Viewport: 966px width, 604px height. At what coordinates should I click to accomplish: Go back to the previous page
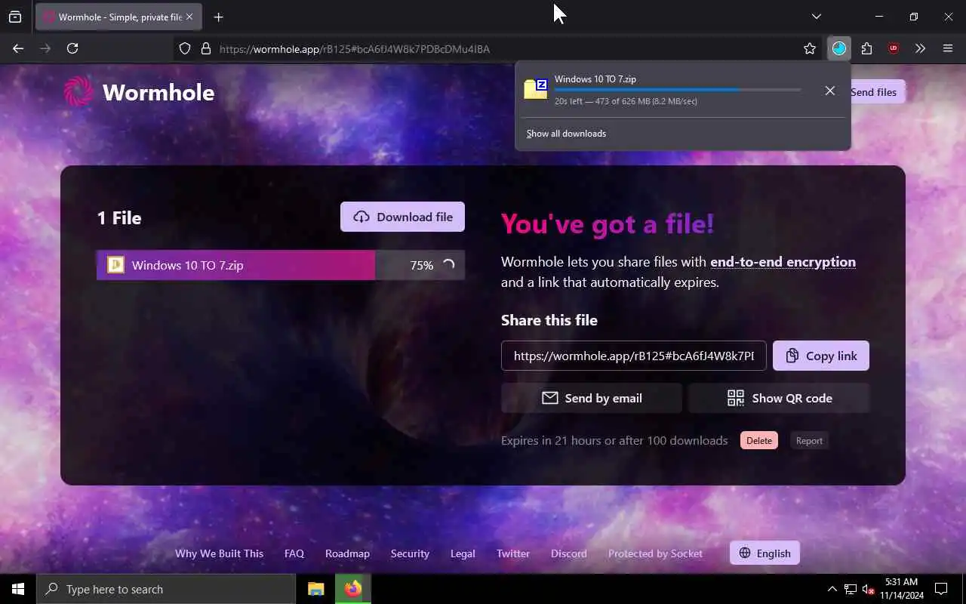coord(18,48)
